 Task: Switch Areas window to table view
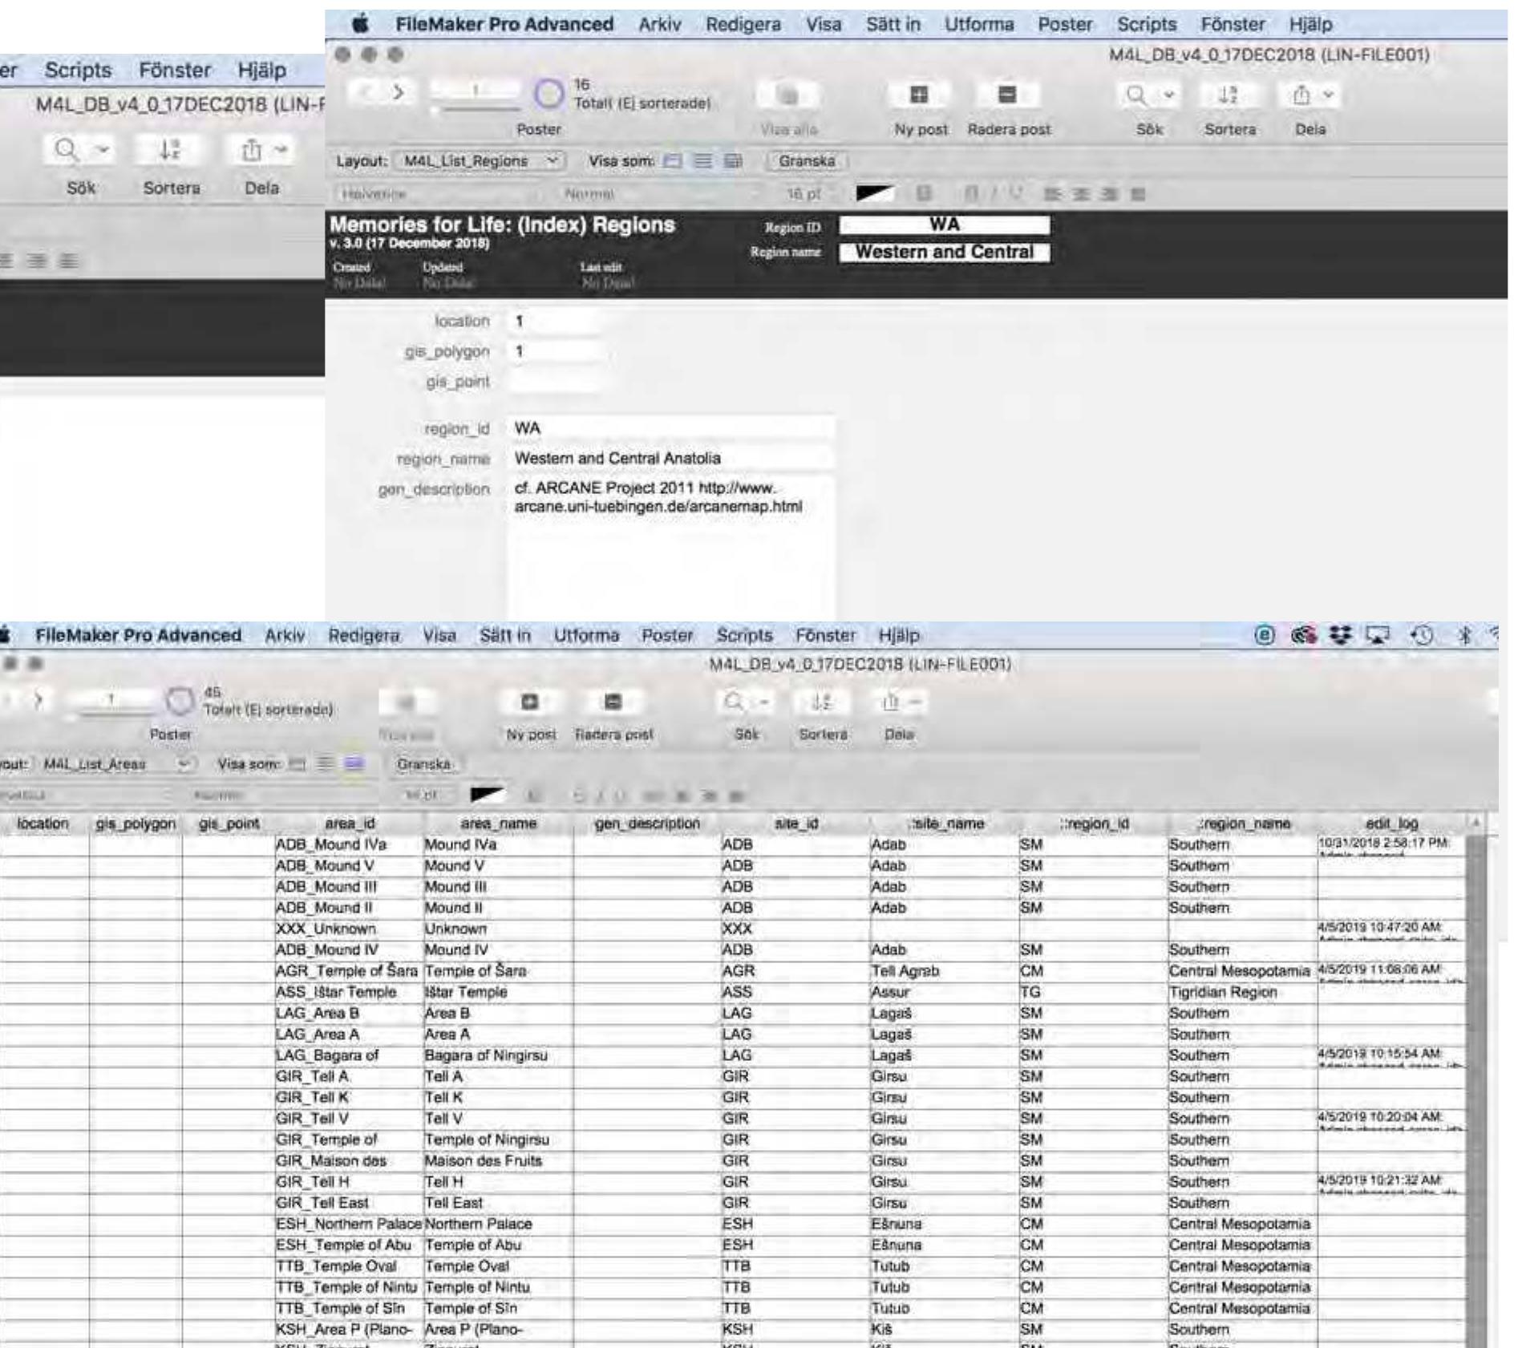354,764
